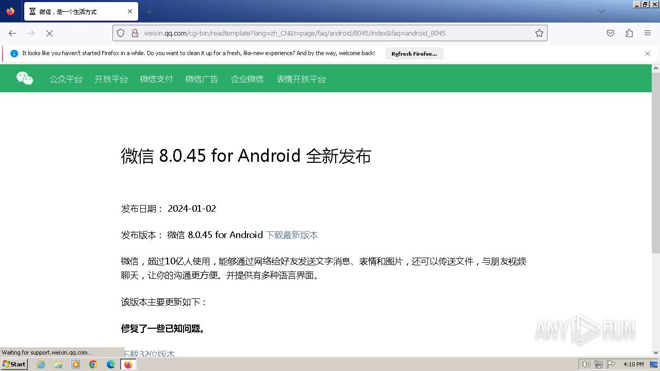Screen dimensions: 660x371
Task: Click the Refresh Firefox button
Action: 414,54
